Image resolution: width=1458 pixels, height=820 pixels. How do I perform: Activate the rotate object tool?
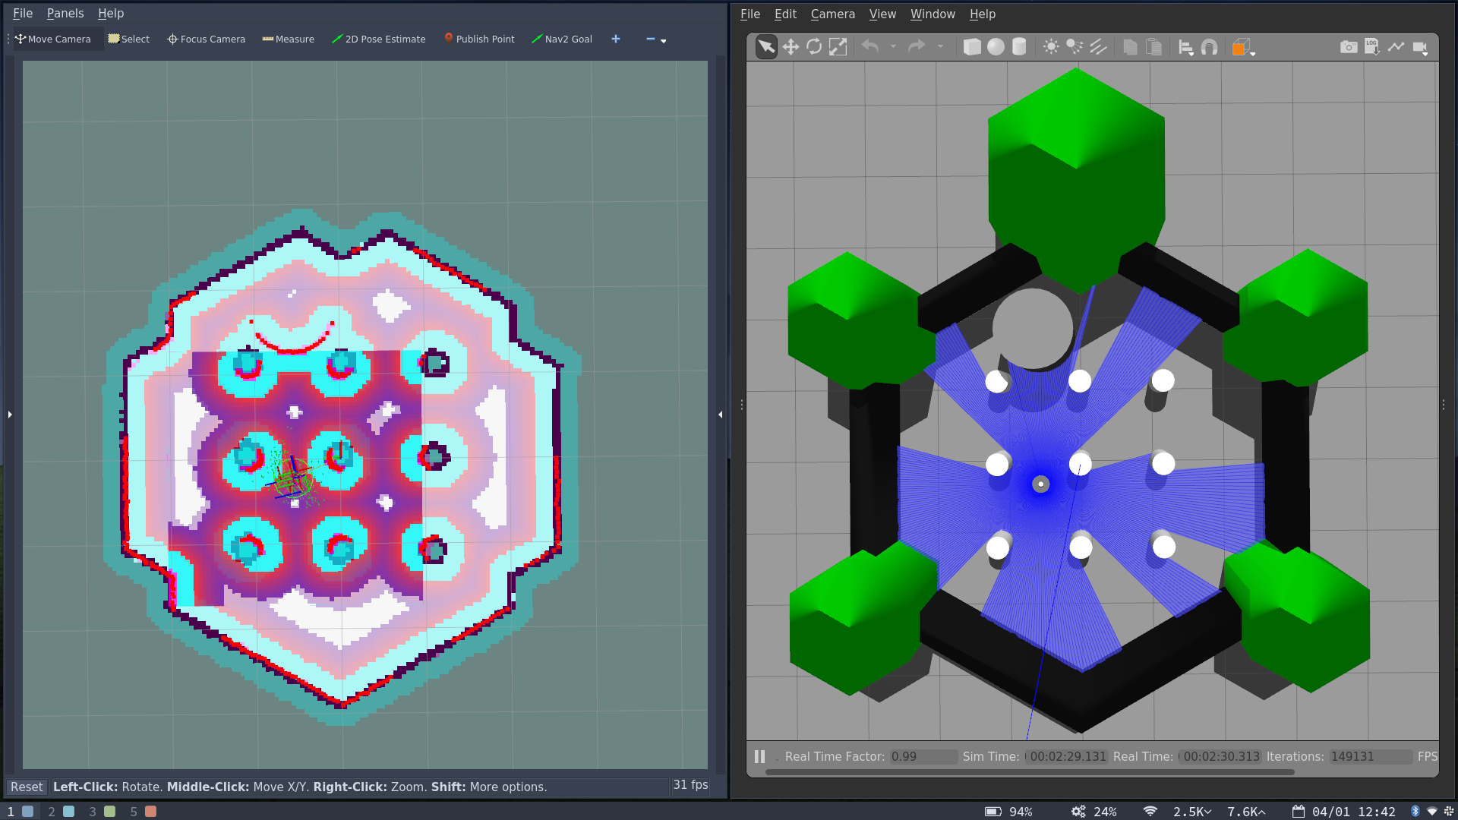pyautogui.click(x=814, y=46)
